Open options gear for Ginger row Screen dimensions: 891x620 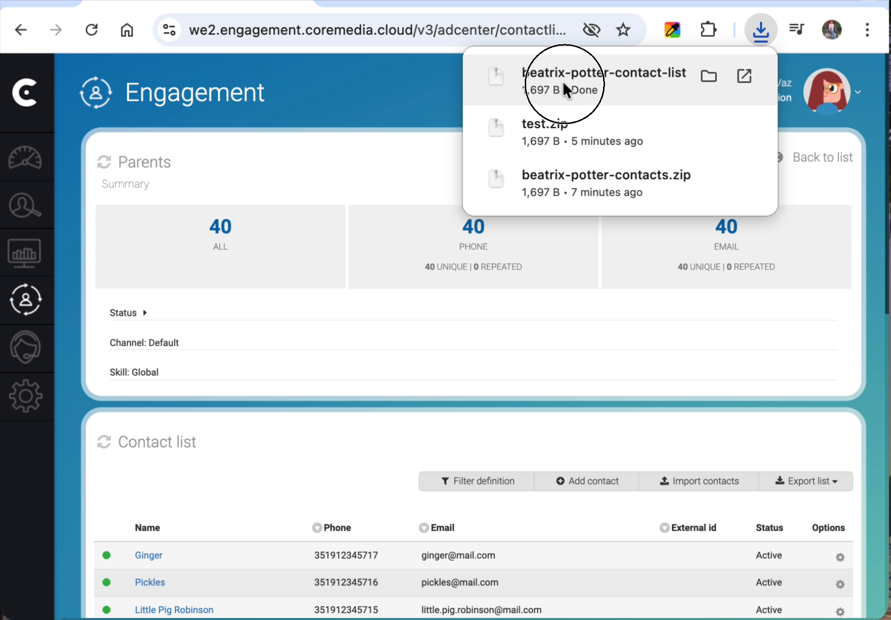[840, 557]
